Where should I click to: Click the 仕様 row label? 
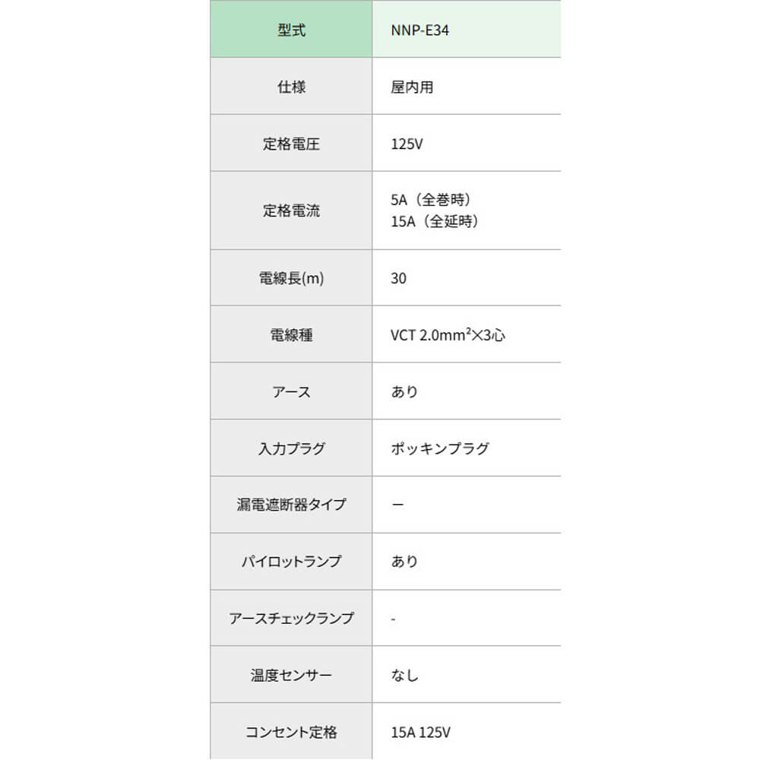coord(291,87)
